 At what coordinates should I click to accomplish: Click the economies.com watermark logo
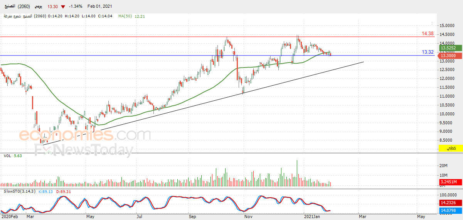point(85,135)
